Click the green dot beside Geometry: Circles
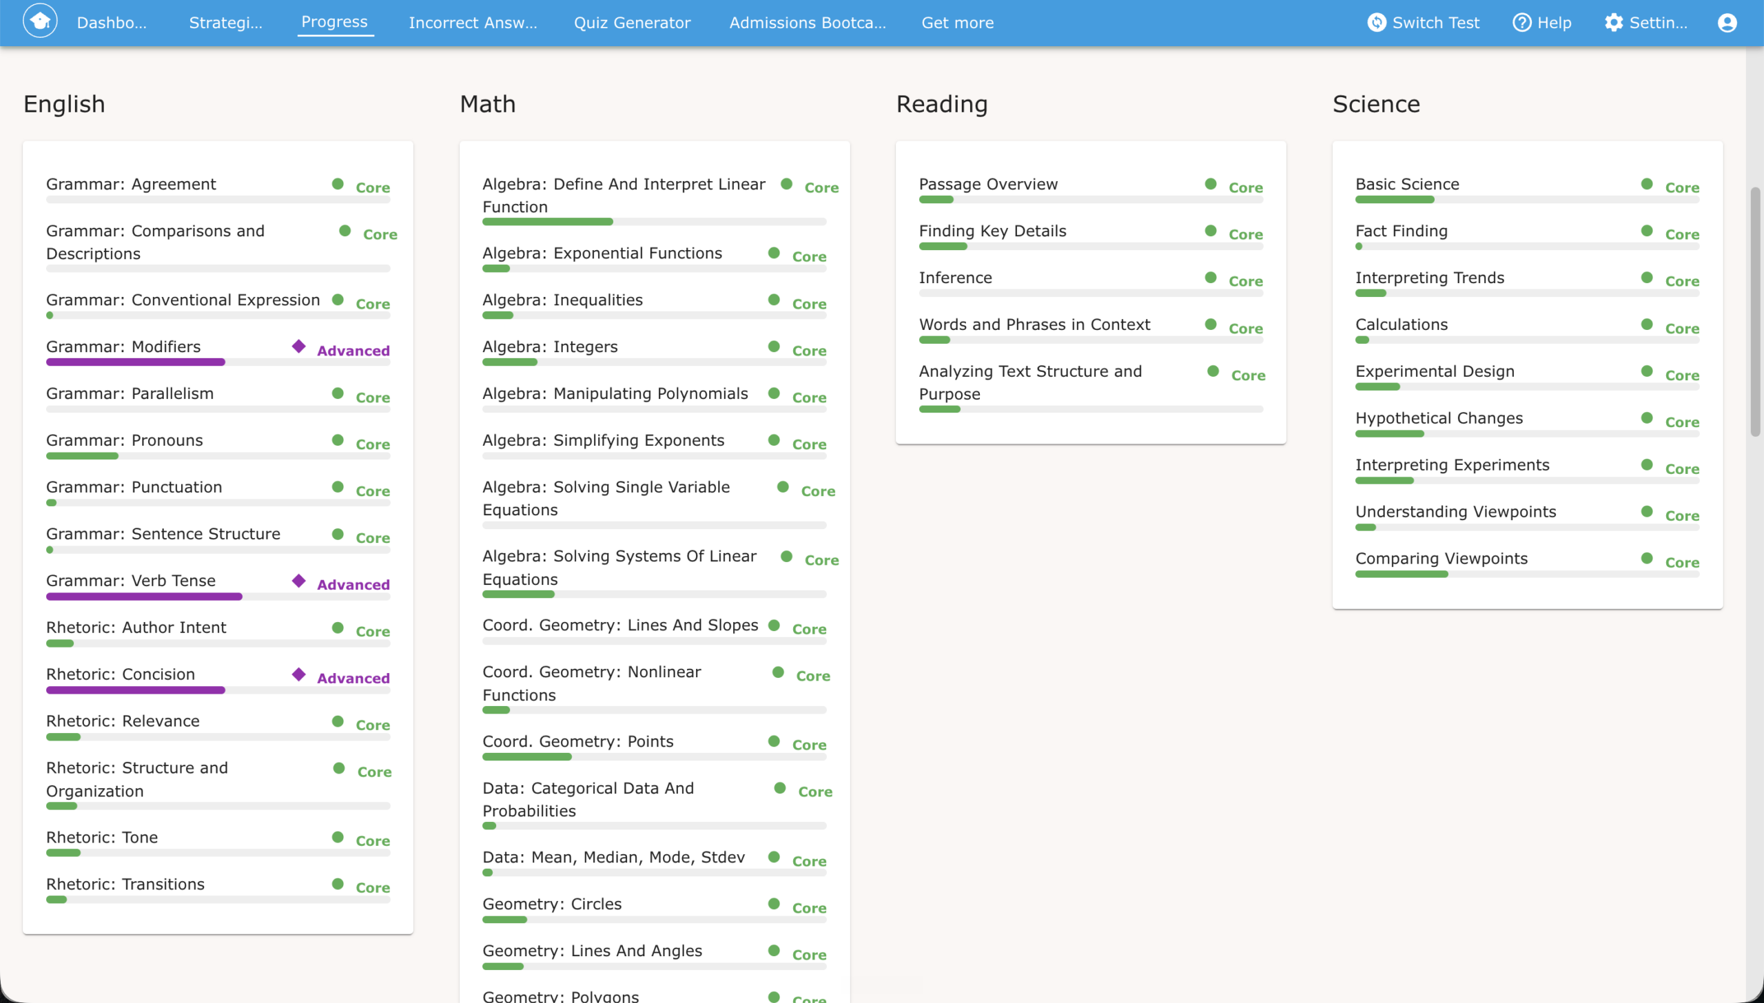1764x1003 pixels. [774, 904]
